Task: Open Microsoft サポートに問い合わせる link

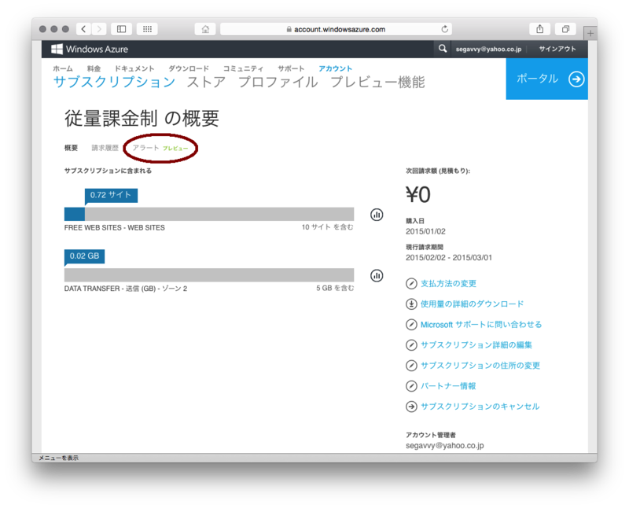Action: click(481, 325)
